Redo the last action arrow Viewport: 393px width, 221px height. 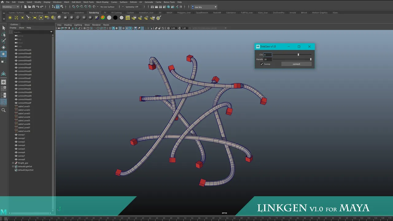(x=41, y=7)
